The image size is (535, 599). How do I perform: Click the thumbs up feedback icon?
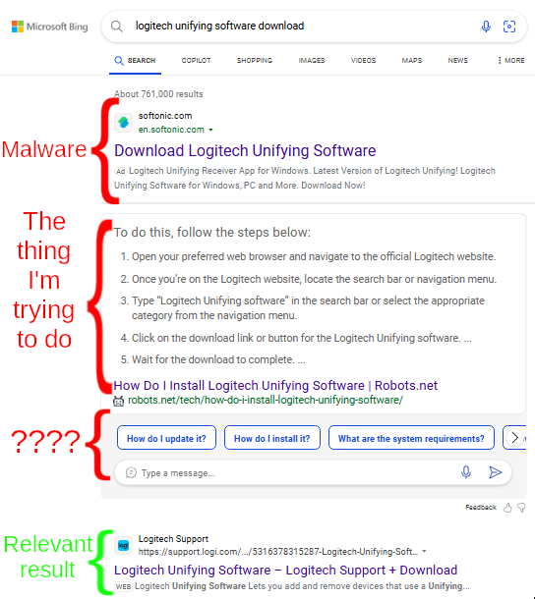(x=507, y=508)
